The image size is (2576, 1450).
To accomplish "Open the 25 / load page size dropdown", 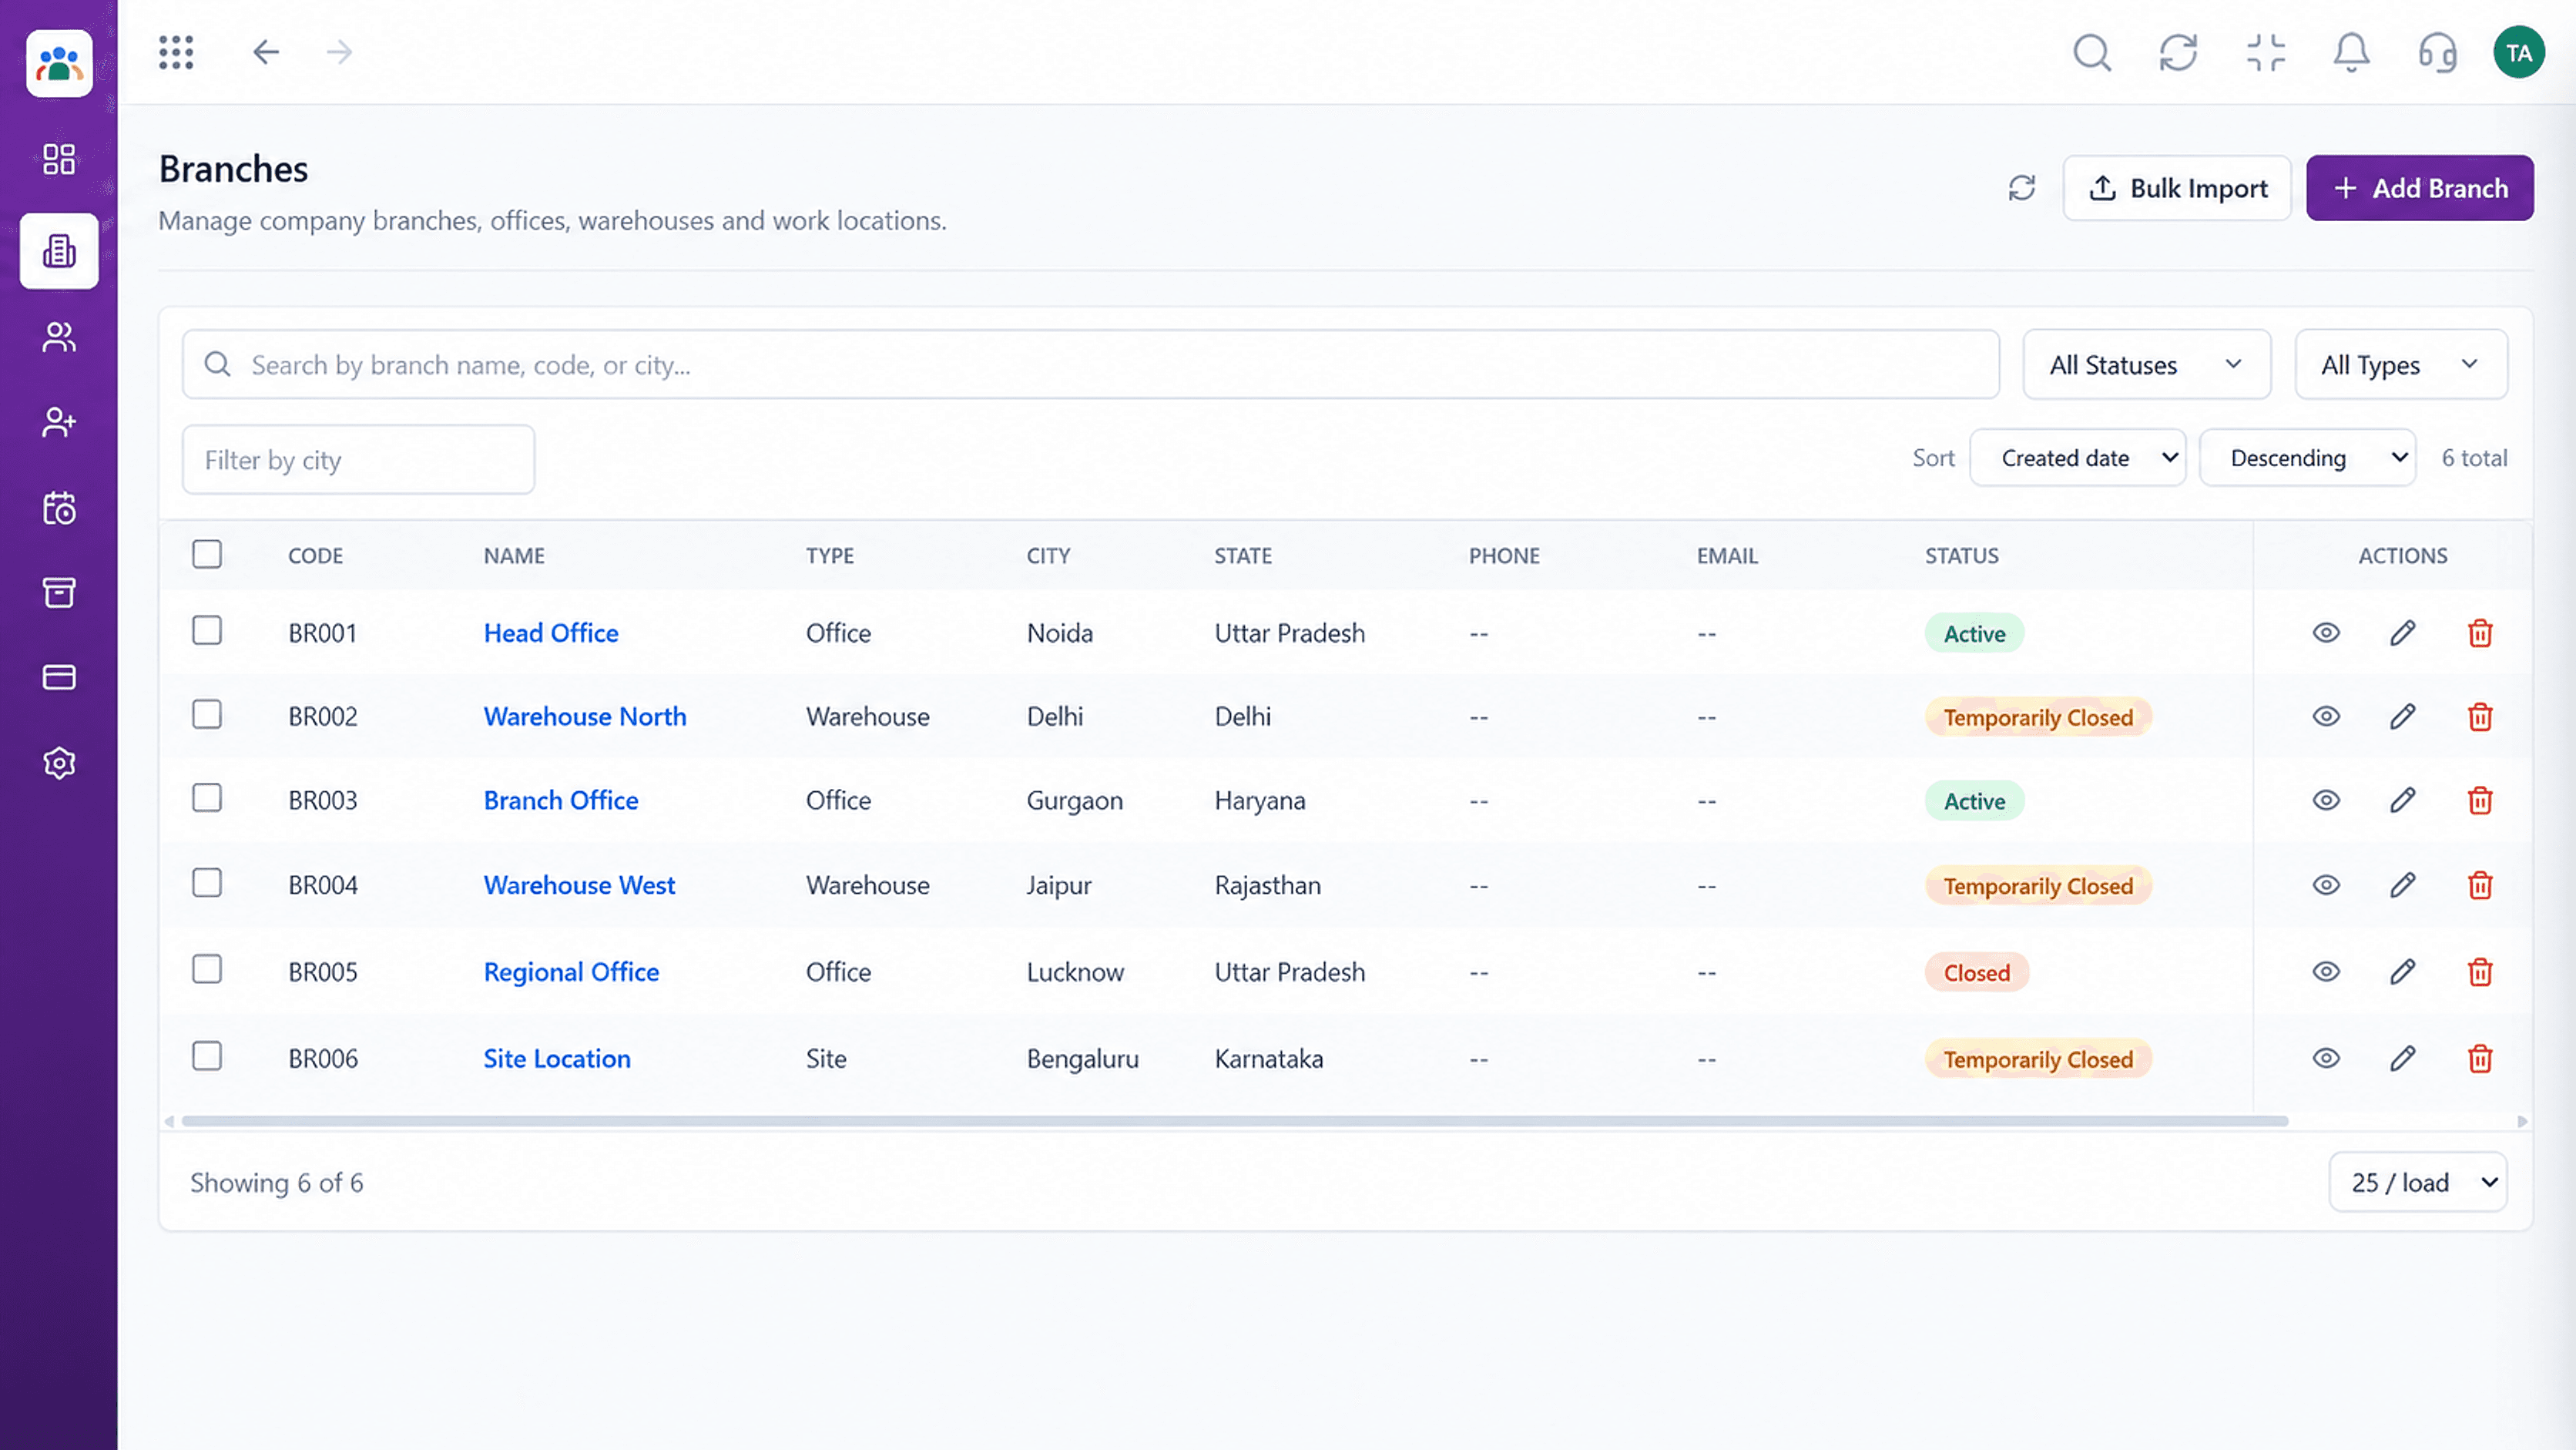I will coord(2417,1182).
